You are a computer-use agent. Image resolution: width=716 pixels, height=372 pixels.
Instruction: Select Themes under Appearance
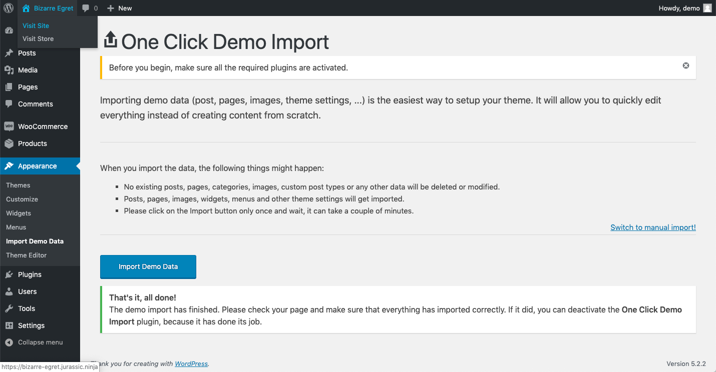tap(18, 185)
